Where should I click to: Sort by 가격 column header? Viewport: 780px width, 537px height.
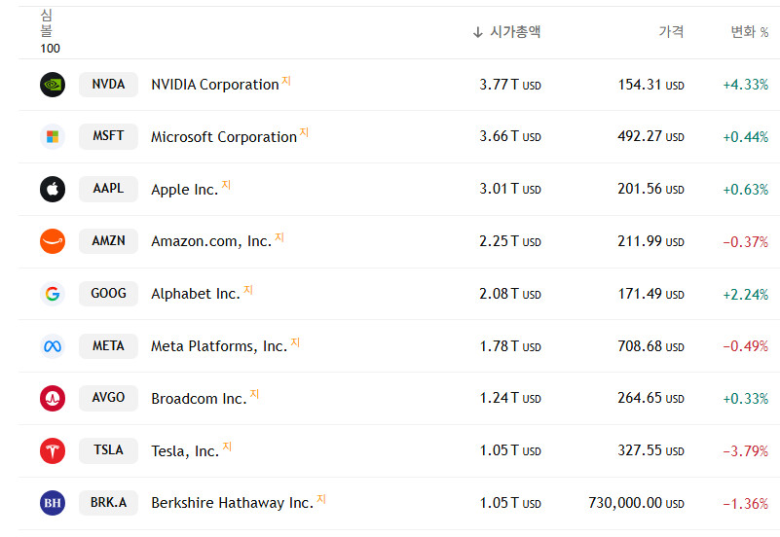pos(671,32)
